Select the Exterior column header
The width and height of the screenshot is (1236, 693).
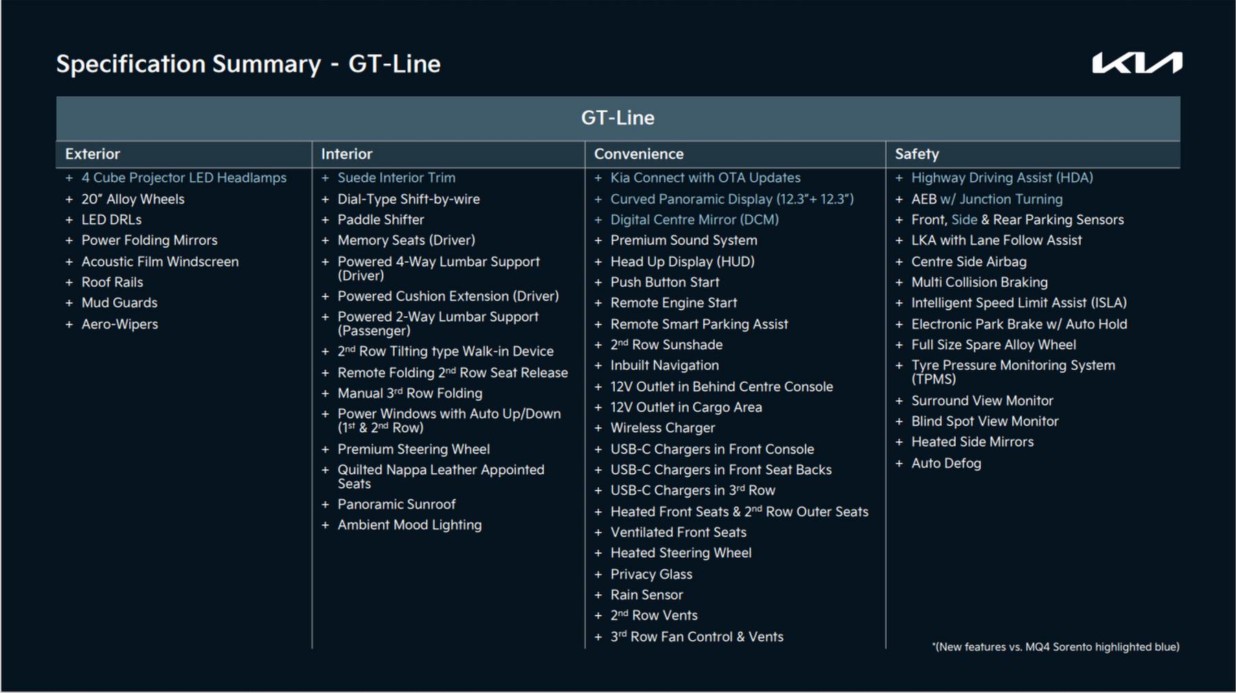(x=93, y=154)
